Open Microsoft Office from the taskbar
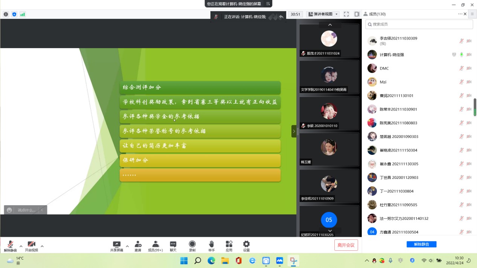Screen dimensions: 477x268 pyautogui.click(x=238, y=260)
